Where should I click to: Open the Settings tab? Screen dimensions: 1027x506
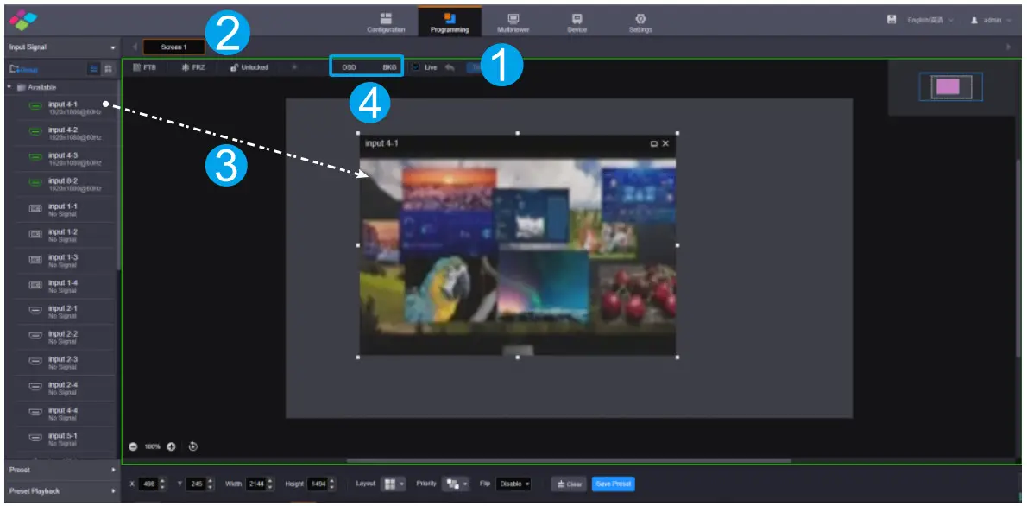[x=640, y=22]
